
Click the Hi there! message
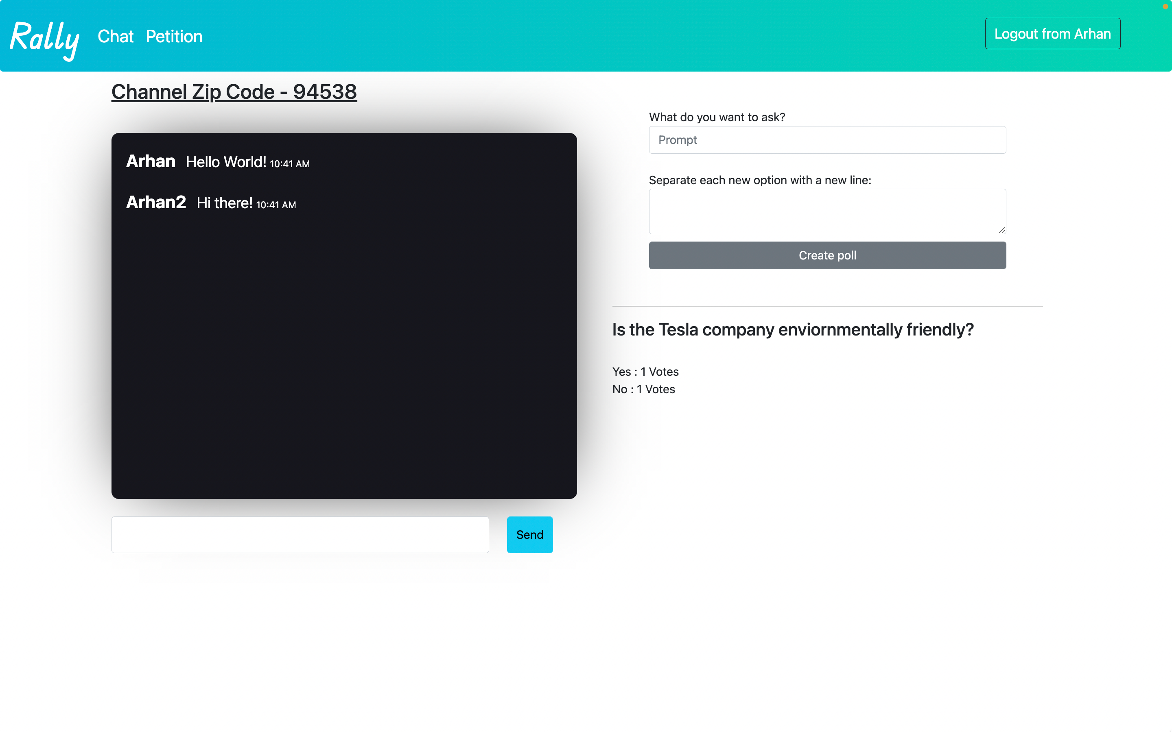[224, 203]
